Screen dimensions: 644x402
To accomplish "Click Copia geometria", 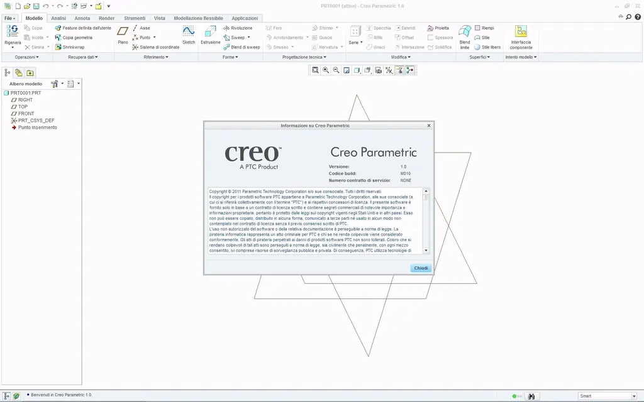I will pyautogui.click(x=74, y=37).
